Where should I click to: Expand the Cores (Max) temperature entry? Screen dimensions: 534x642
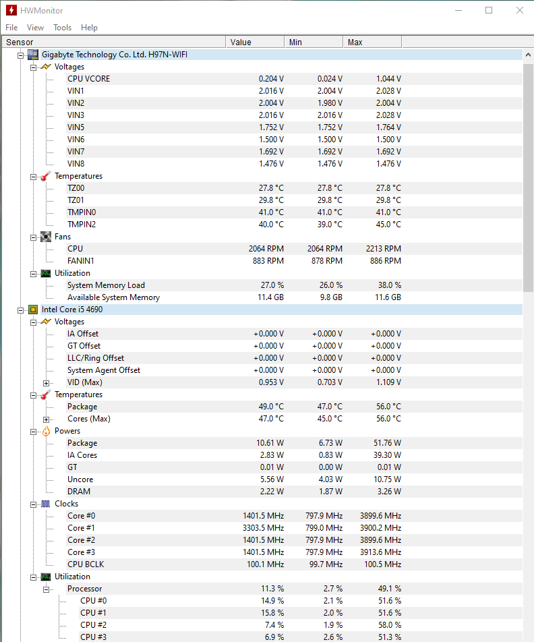[47, 419]
